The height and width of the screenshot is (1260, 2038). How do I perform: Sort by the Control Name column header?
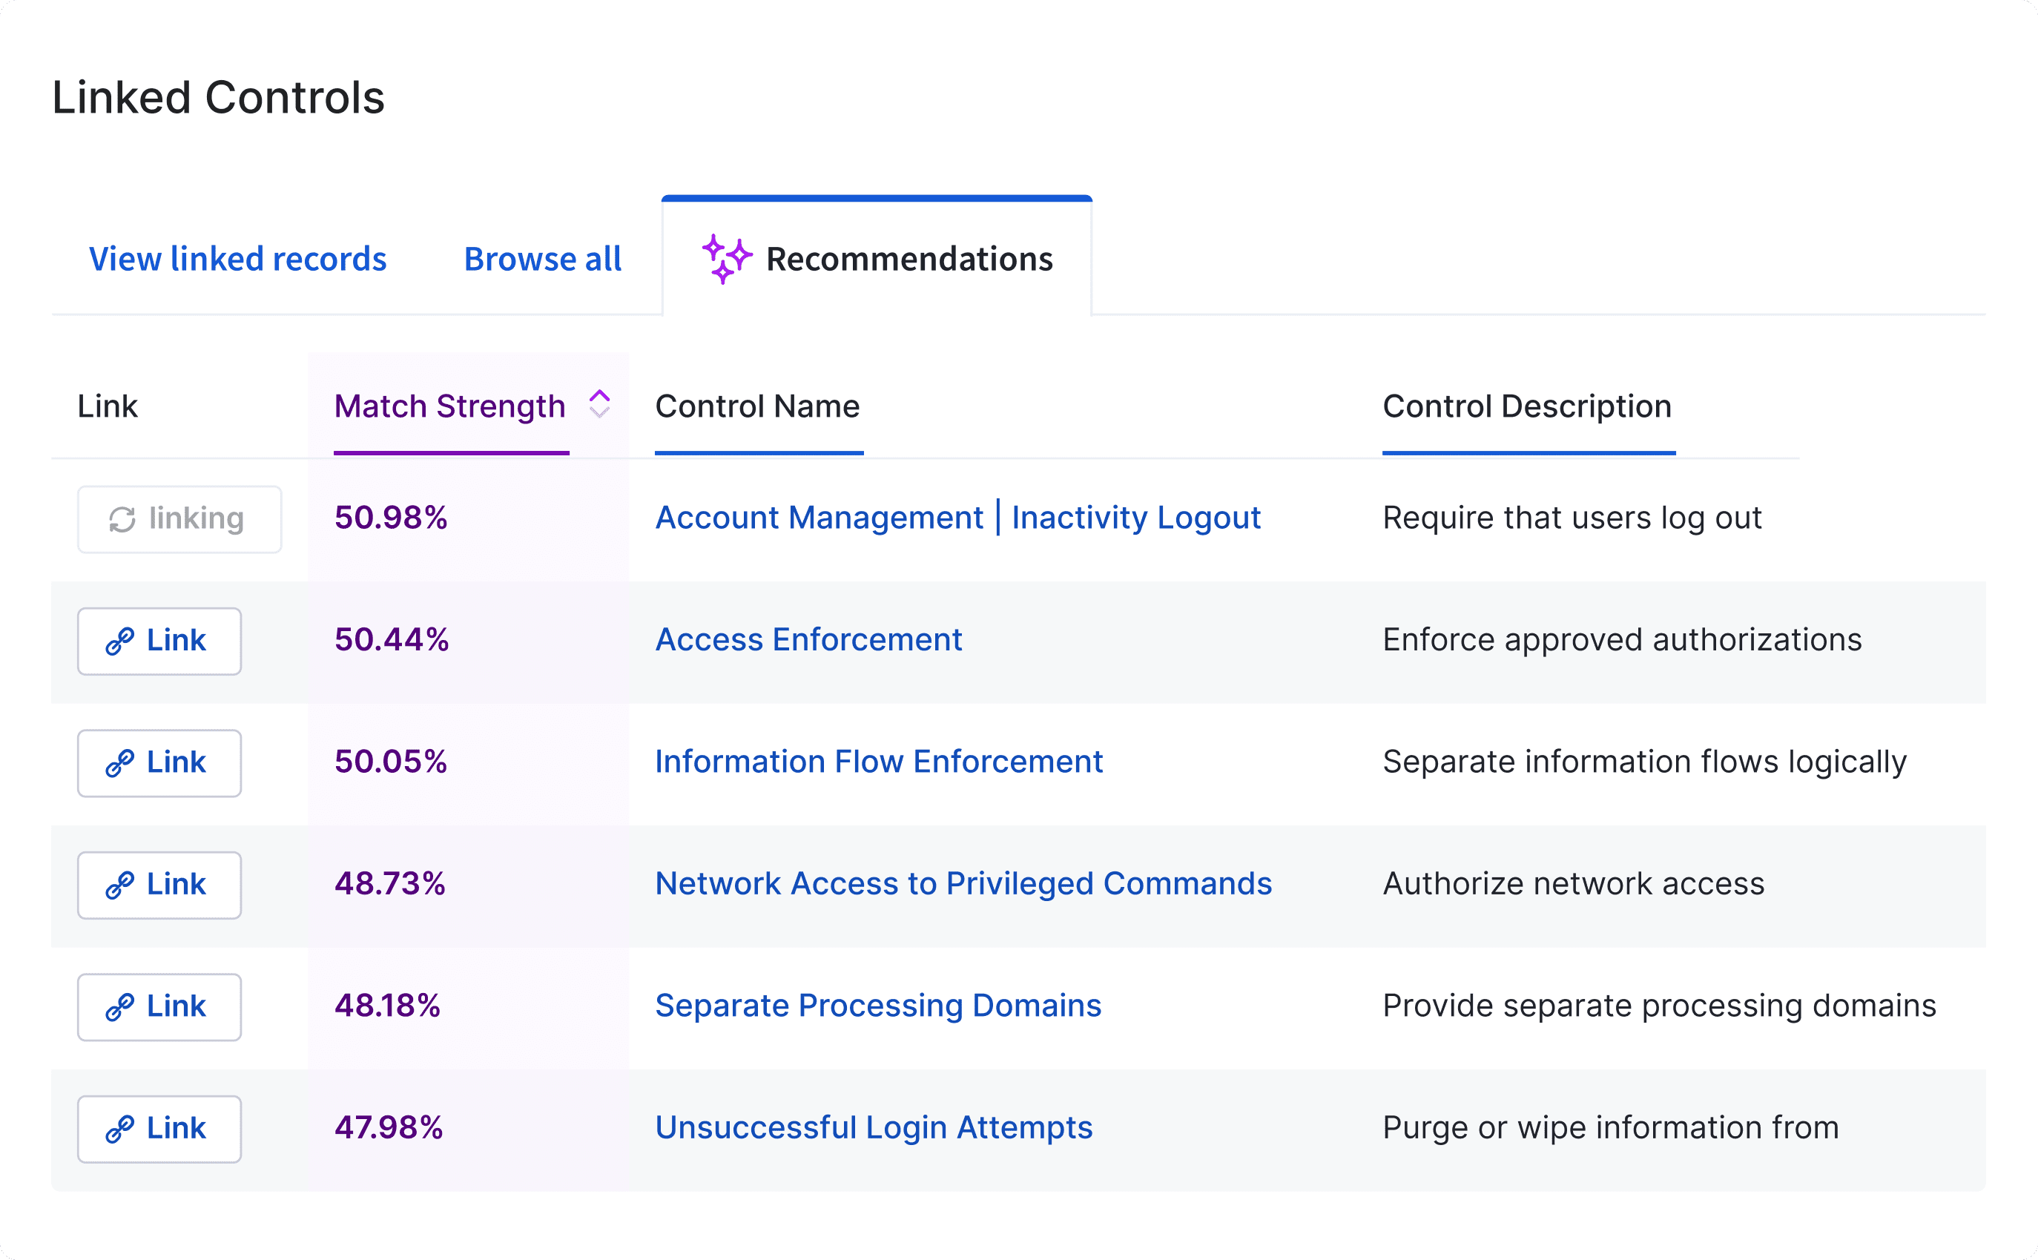pyautogui.click(x=757, y=406)
